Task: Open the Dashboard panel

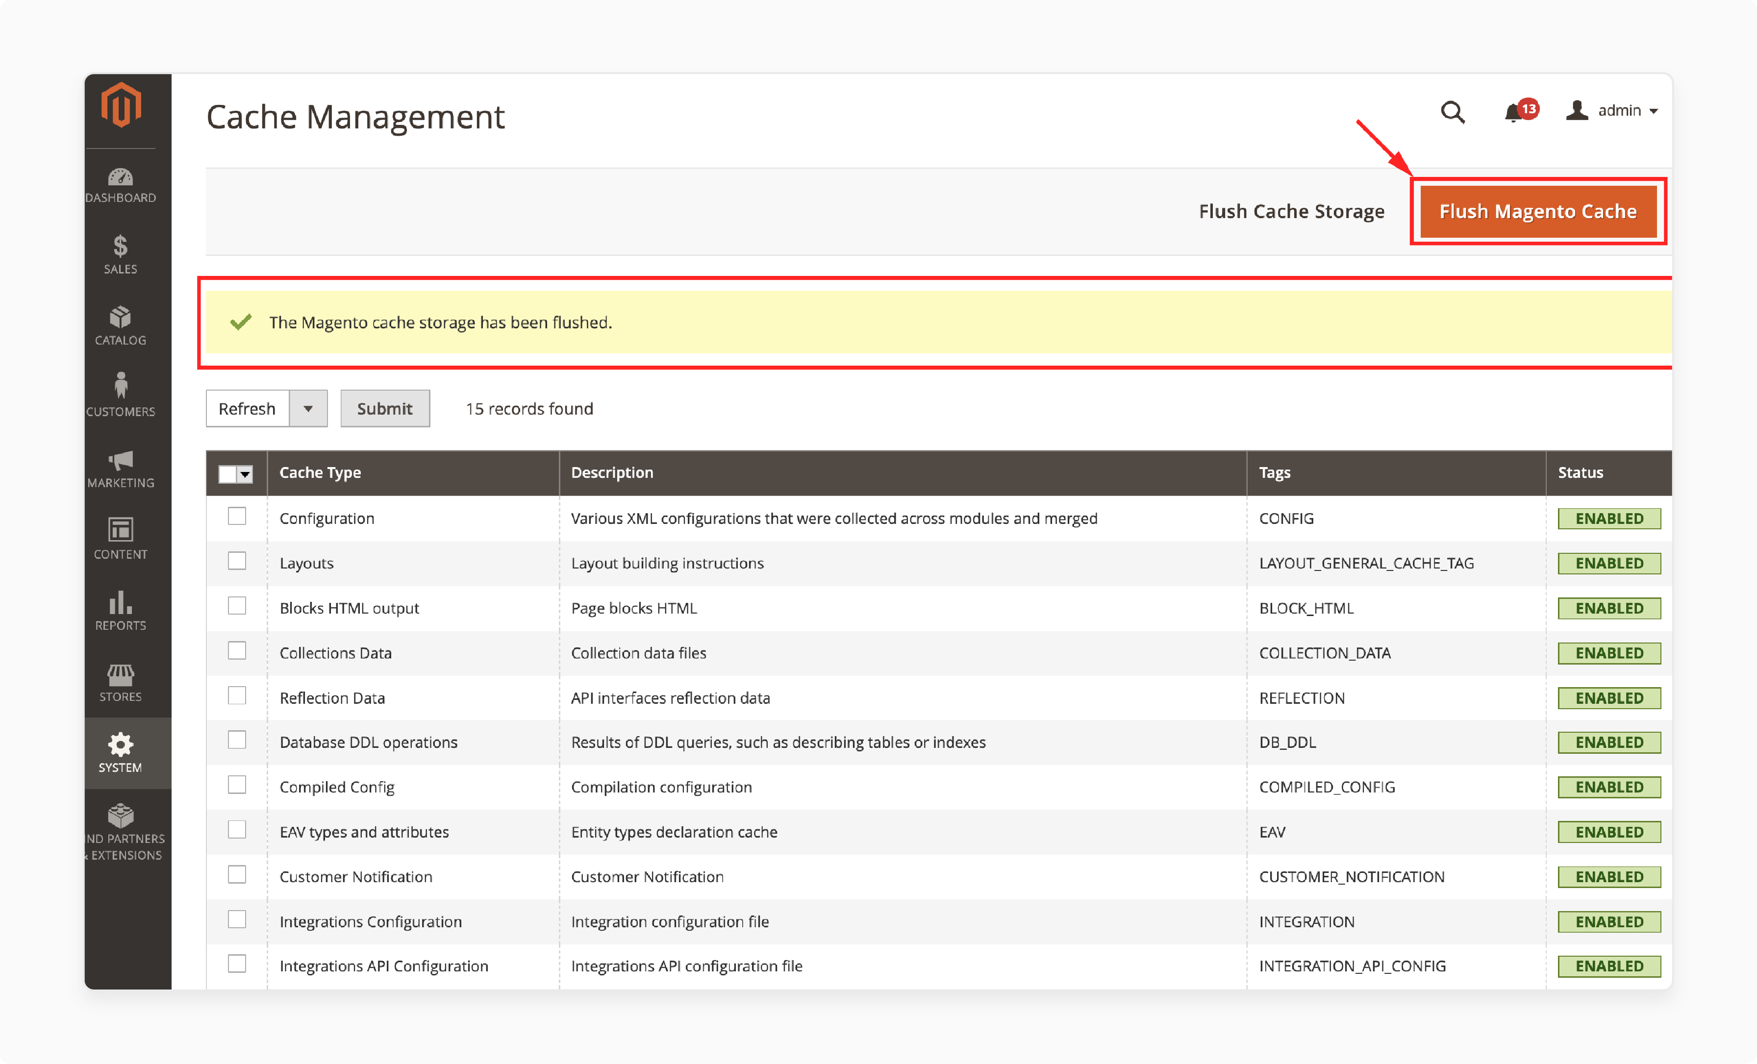Action: [x=121, y=182]
